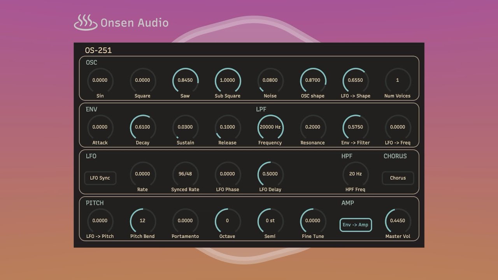Click the CHORUS section heading
Viewport: 498px width, 280px height.
(x=395, y=156)
